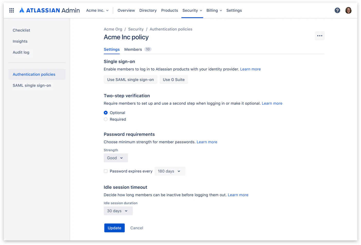361x245 pixels.
Task: Open the policy more actions ellipsis
Action: tap(320, 36)
